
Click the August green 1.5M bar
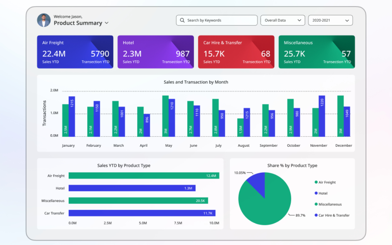pos(240,128)
